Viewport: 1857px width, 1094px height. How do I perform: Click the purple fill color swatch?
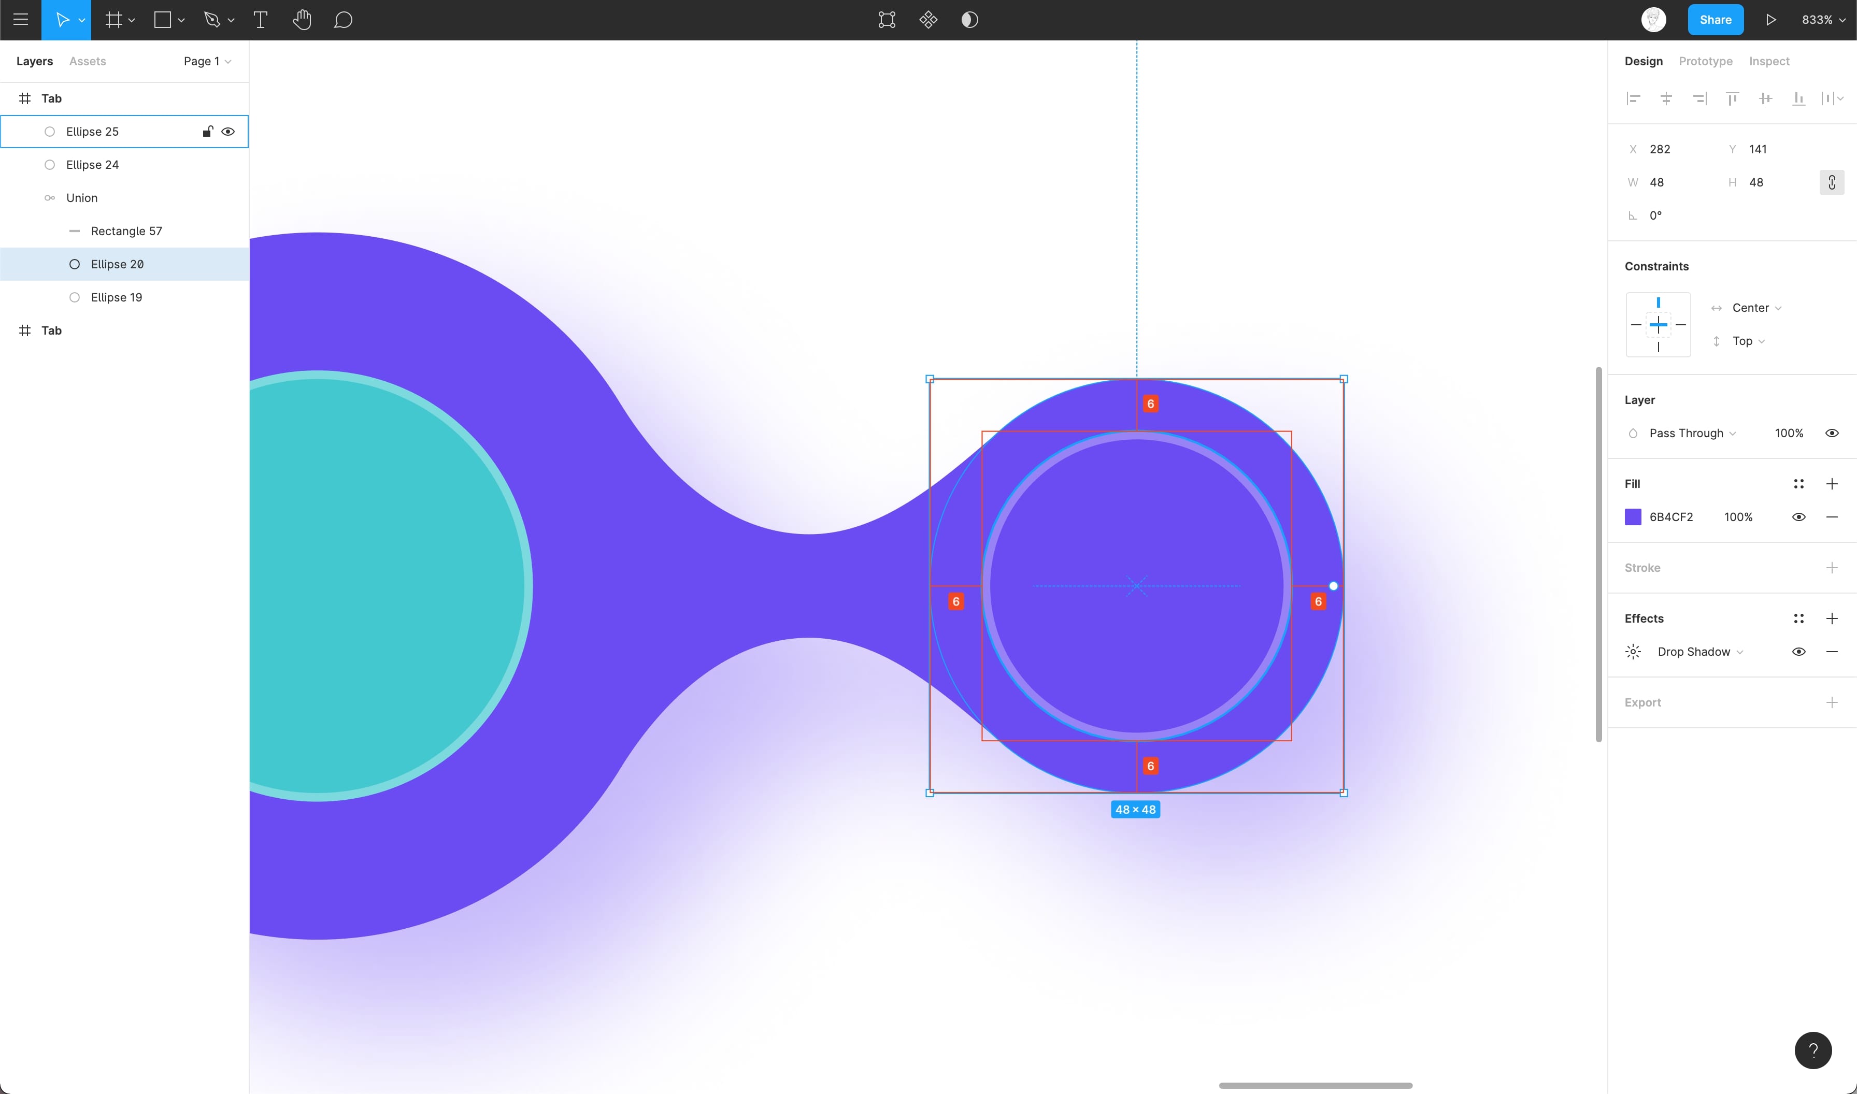coord(1633,517)
